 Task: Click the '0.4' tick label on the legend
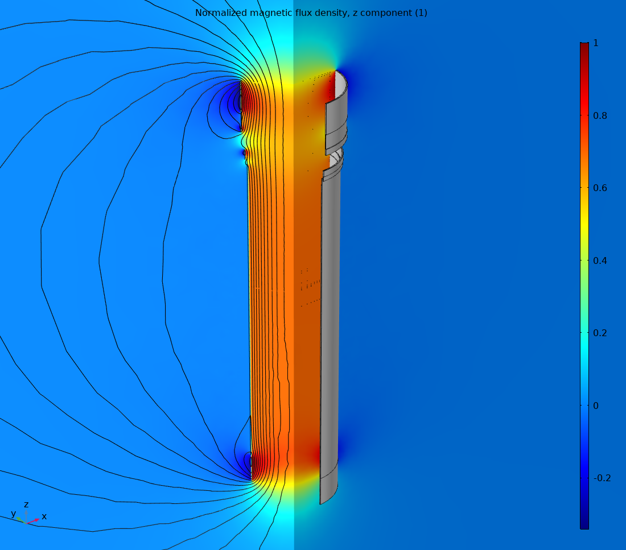coord(602,261)
